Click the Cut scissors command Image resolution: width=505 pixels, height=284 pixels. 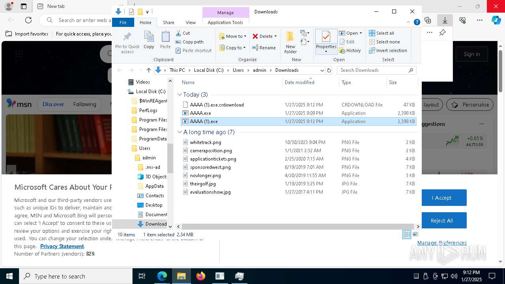tap(183, 33)
